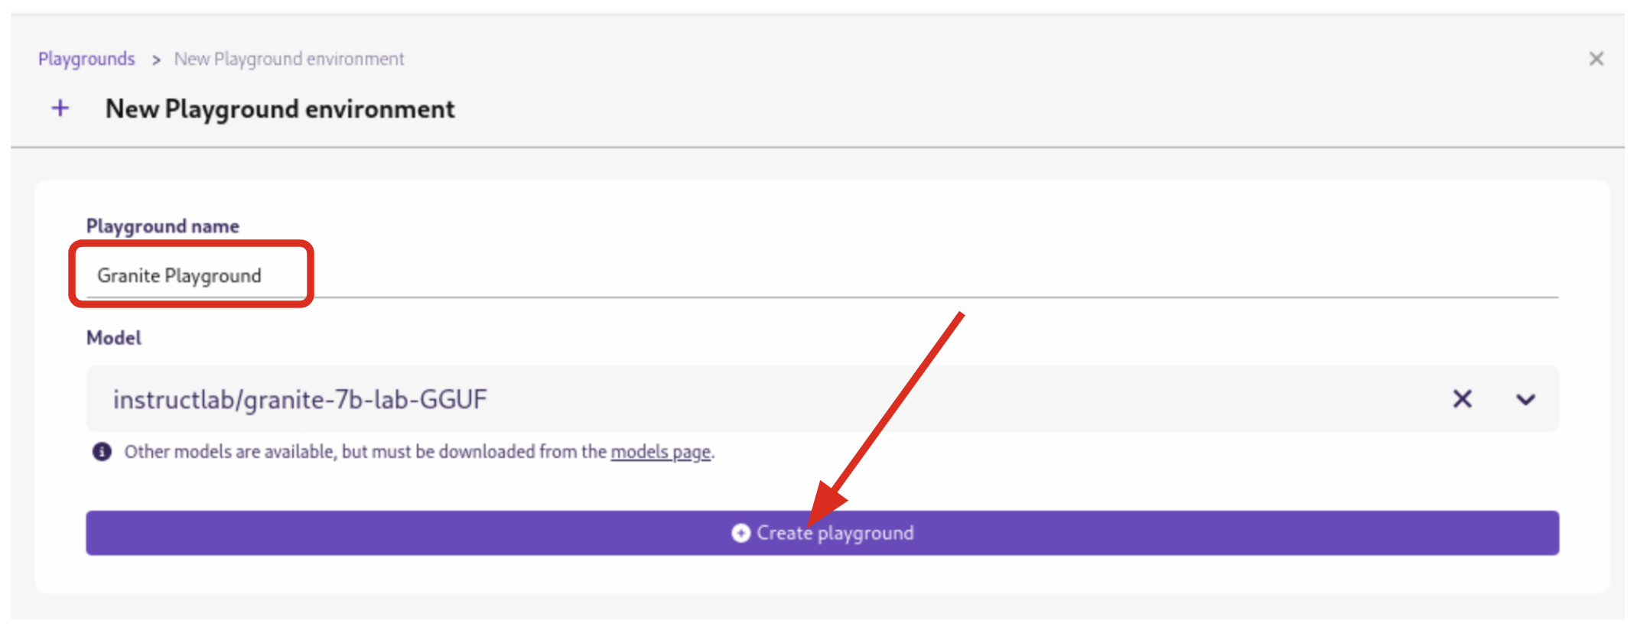The image size is (1637, 630).
Task: Click the New Playground environment heading
Action: (280, 109)
